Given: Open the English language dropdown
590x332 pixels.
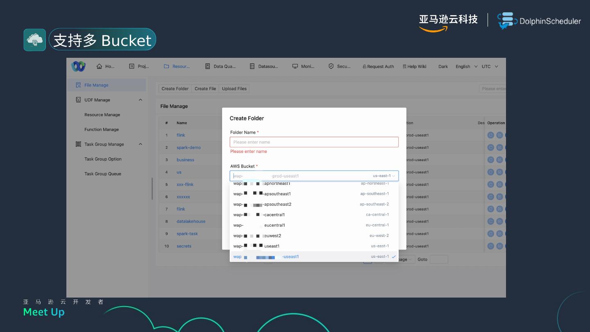Looking at the screenshot, I should [x=466, y=66].
